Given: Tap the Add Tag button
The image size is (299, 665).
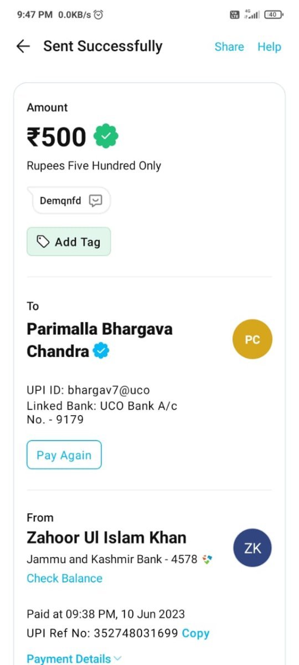Looking at the screenshot, I should (69, 242).
